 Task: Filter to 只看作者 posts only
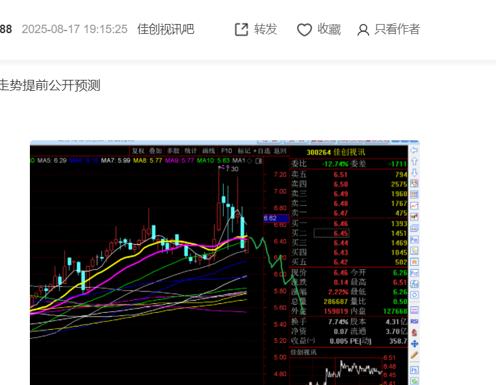pyautogui.click(x=389, y=29)
